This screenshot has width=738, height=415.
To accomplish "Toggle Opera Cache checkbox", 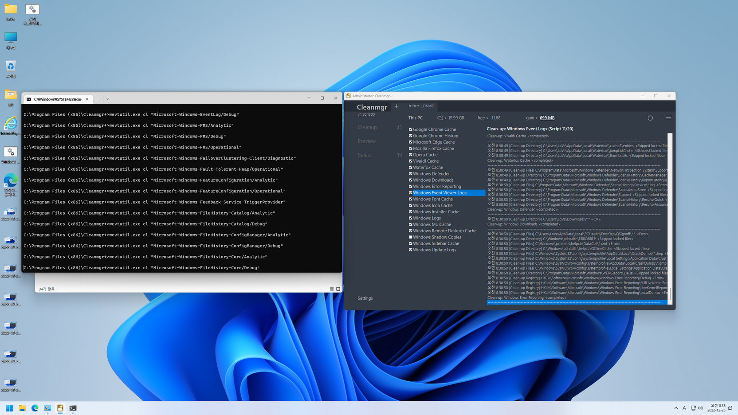I will [x=411, y=155].
